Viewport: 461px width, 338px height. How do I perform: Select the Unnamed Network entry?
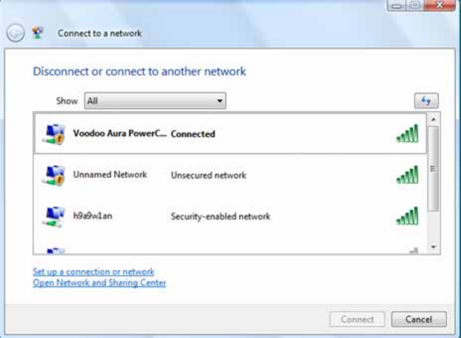pyautogui.click(x=110, y=175)
